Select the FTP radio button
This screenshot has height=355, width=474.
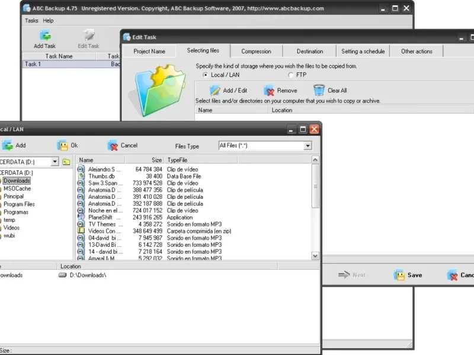coord(291,75)
